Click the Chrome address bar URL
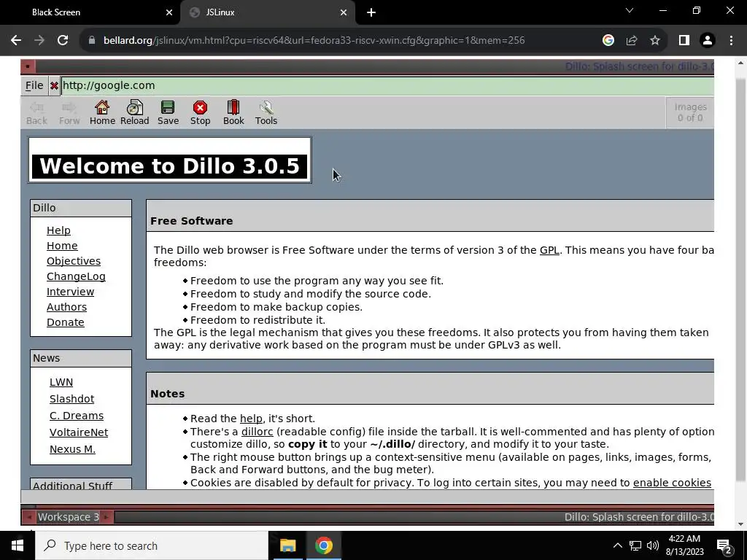Image resolution: width=747 pixels, height=560 pixels. click(x=314, y=41)
